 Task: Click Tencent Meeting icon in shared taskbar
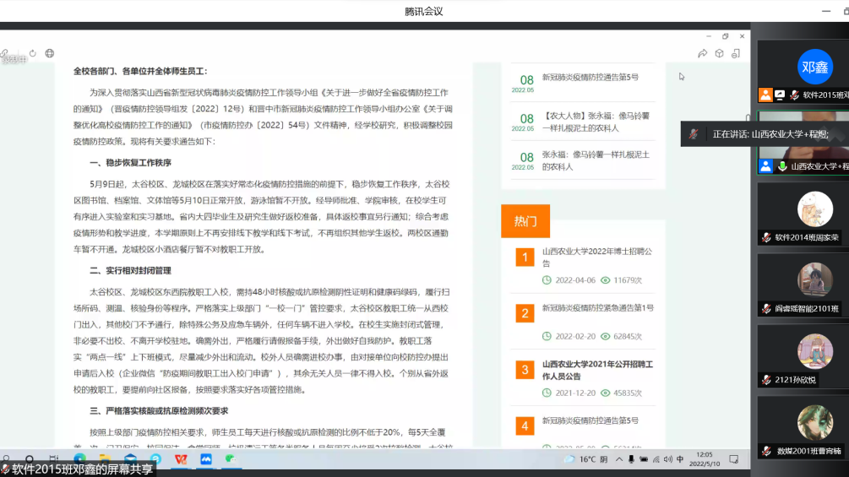pos(206,459)
